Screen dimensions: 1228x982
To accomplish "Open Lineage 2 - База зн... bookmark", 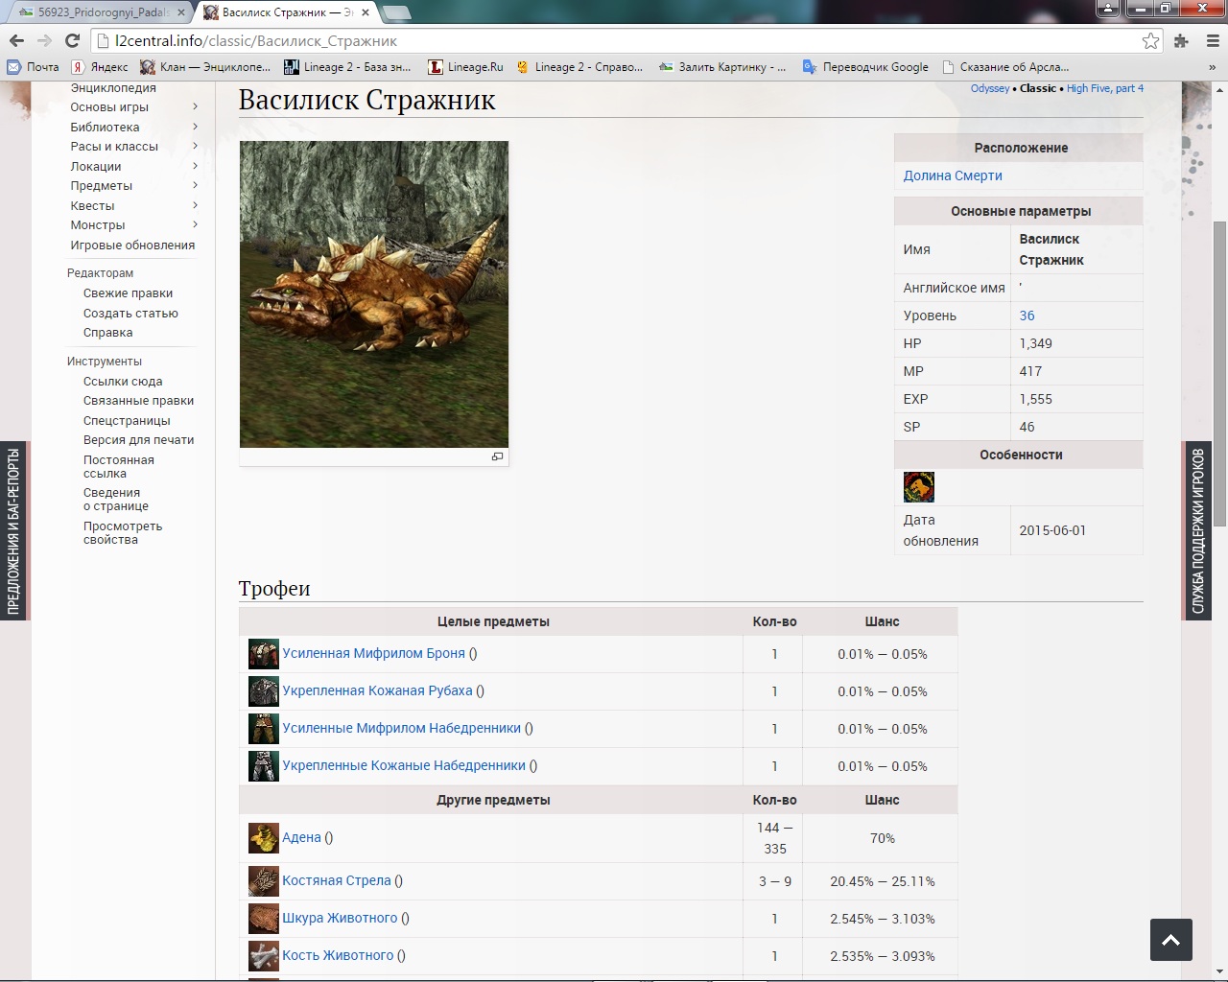I will 347,67.
